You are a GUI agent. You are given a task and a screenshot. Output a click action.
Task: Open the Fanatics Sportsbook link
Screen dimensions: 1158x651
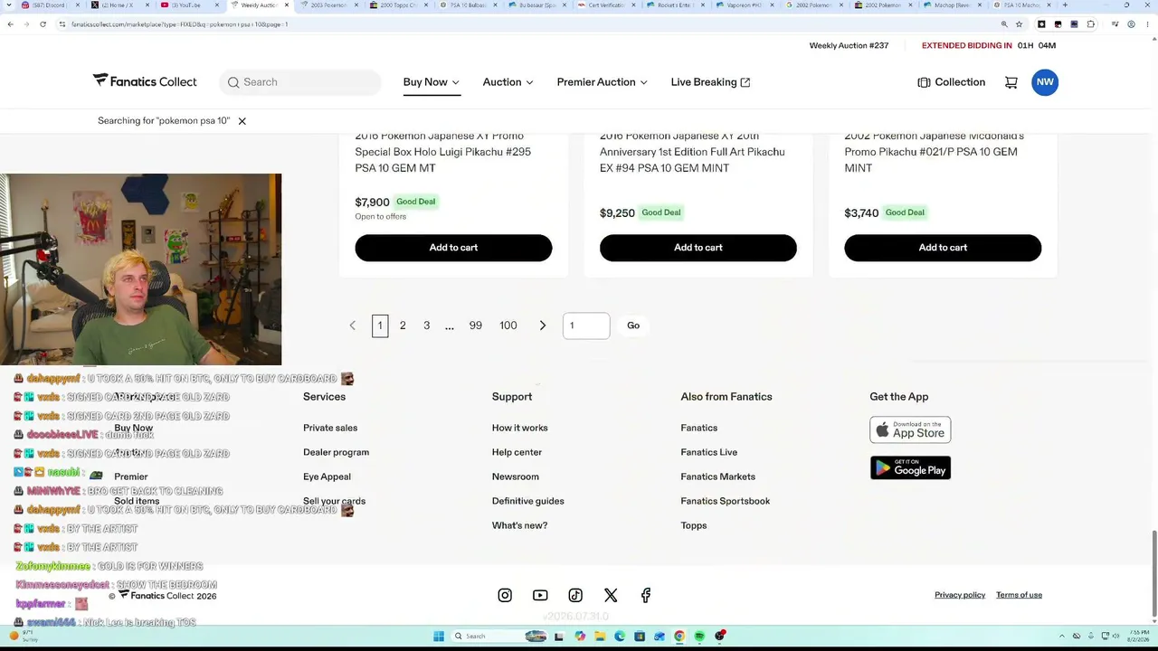(x=725, y=501)
